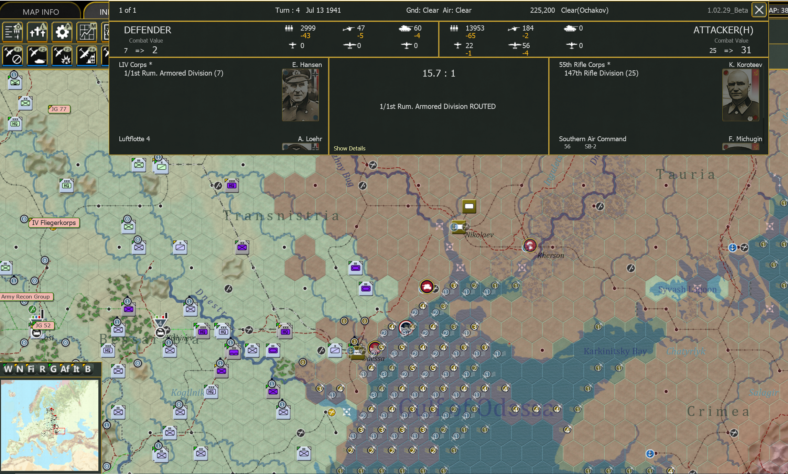
Task: Click the LIV Corps defender HQ name
Action: (136, 65)
